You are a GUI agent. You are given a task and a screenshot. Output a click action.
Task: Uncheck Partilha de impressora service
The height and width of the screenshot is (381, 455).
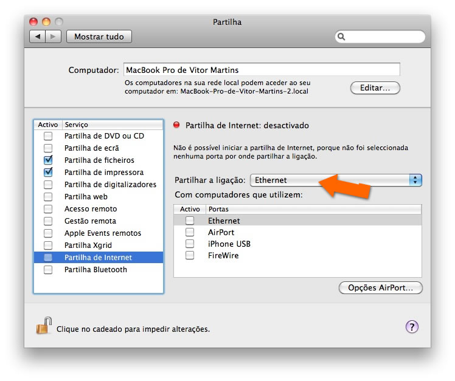point(48,173)
